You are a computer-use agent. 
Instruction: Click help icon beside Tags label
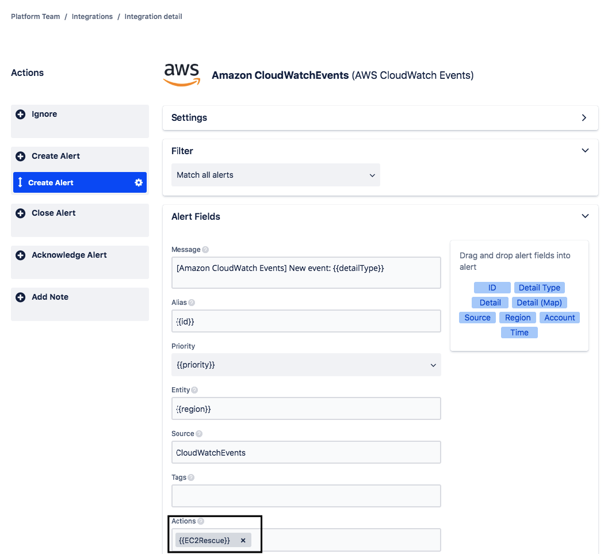190,477
